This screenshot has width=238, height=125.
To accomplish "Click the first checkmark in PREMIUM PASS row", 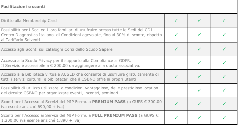I will click(x=176, y=104).
